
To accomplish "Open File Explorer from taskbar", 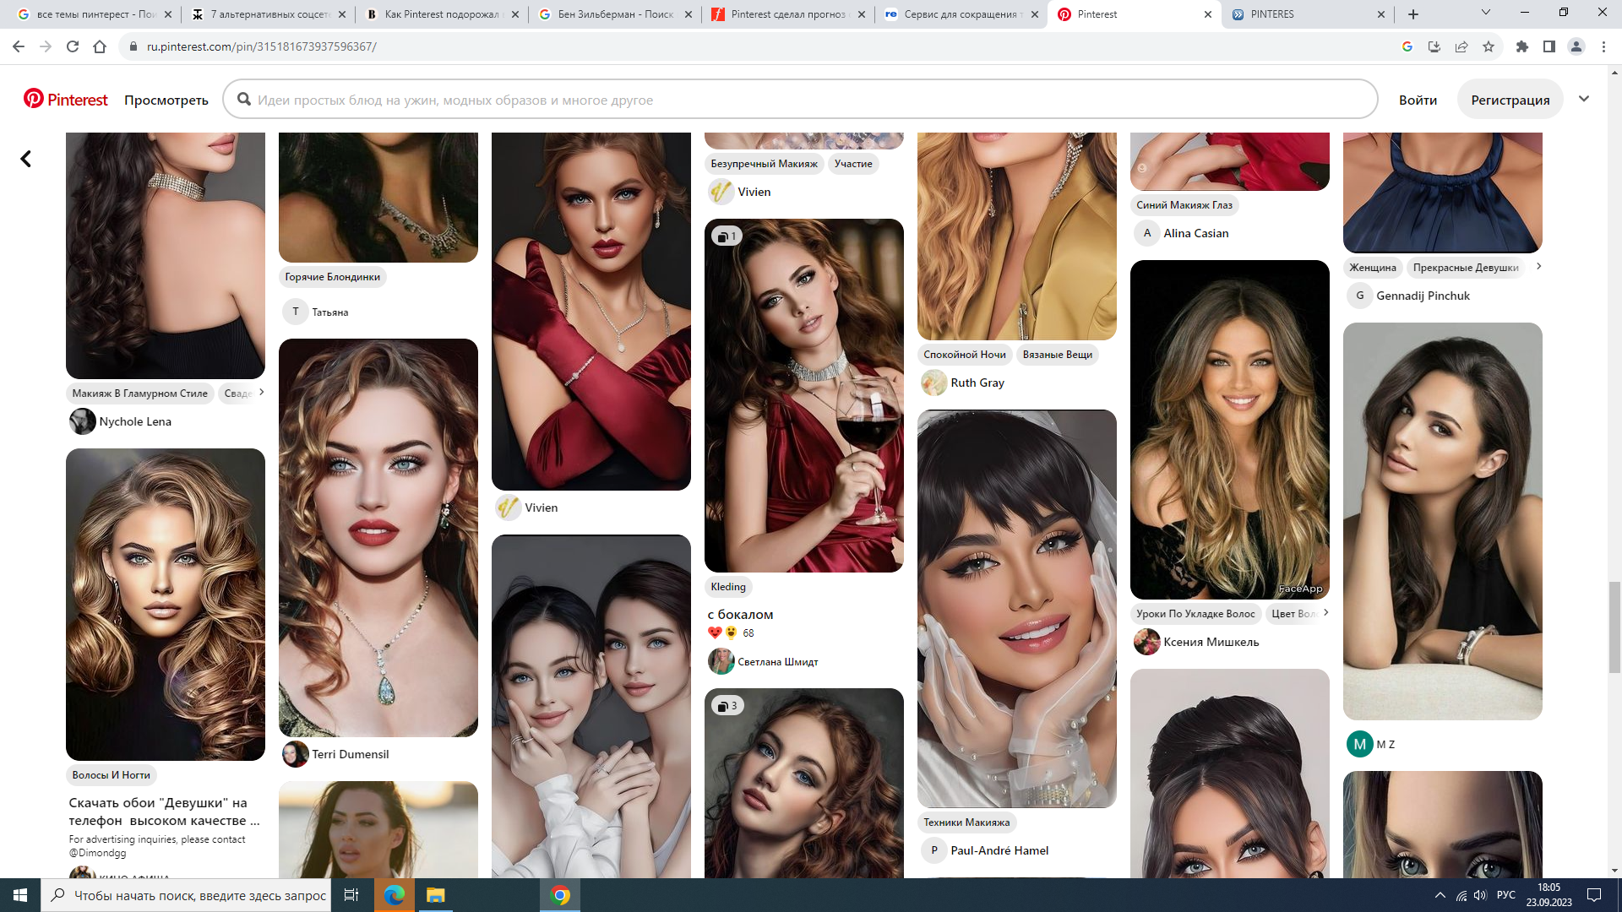I will click(435, 895).
